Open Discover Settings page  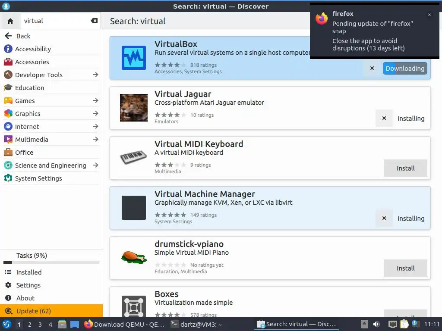click(x=51, y=285)
